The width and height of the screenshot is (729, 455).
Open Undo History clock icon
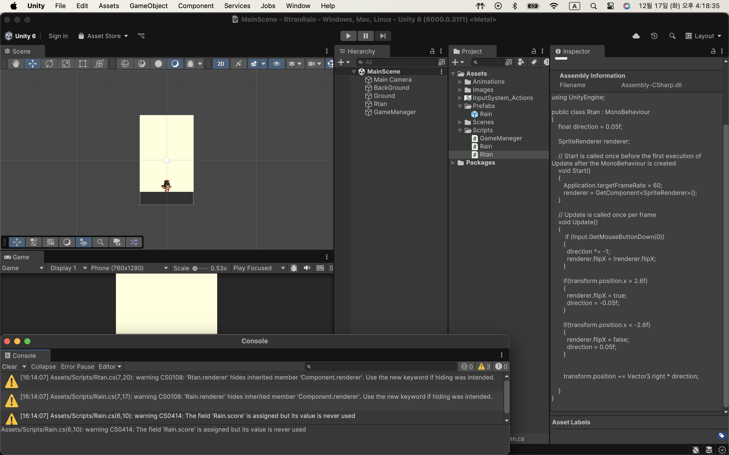click(654, 36)
